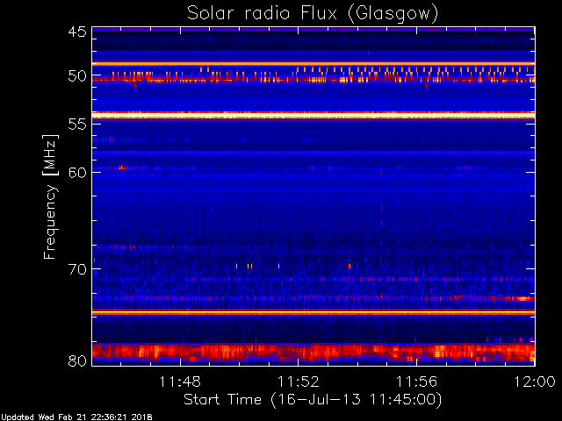Click the orange line just below 49 MHz
Image resolution: width=562 pixels, height=421 pixels.
point(313,64)
